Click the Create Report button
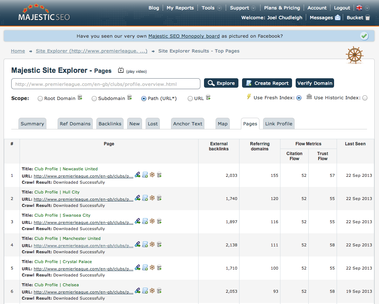The image size is (379, 304). click(x=267, y=83)
